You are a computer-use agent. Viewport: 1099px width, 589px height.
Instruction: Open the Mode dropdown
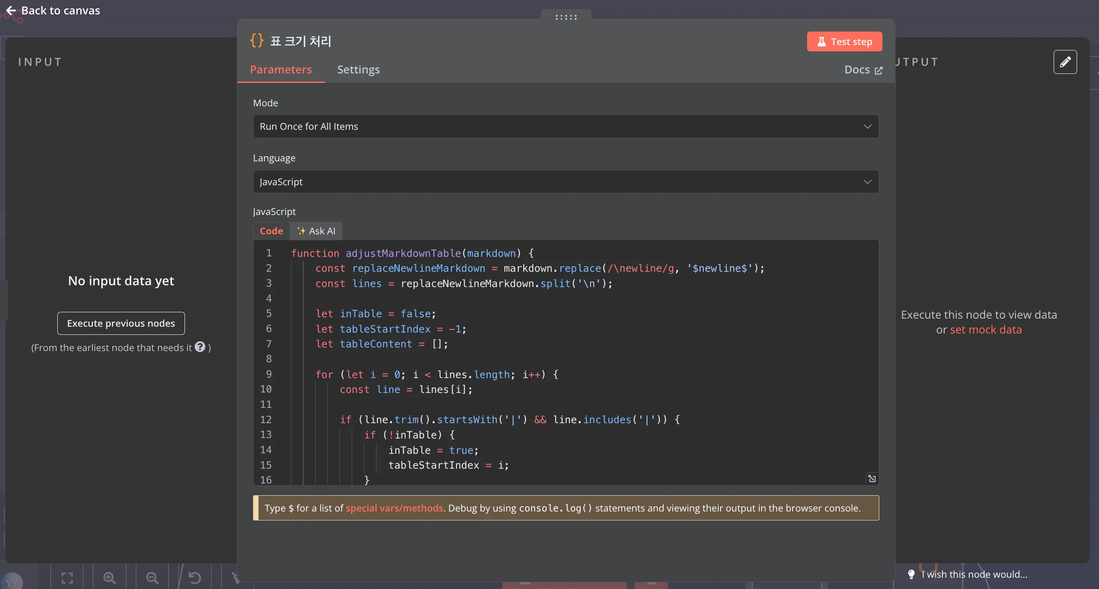pos(566,127)
